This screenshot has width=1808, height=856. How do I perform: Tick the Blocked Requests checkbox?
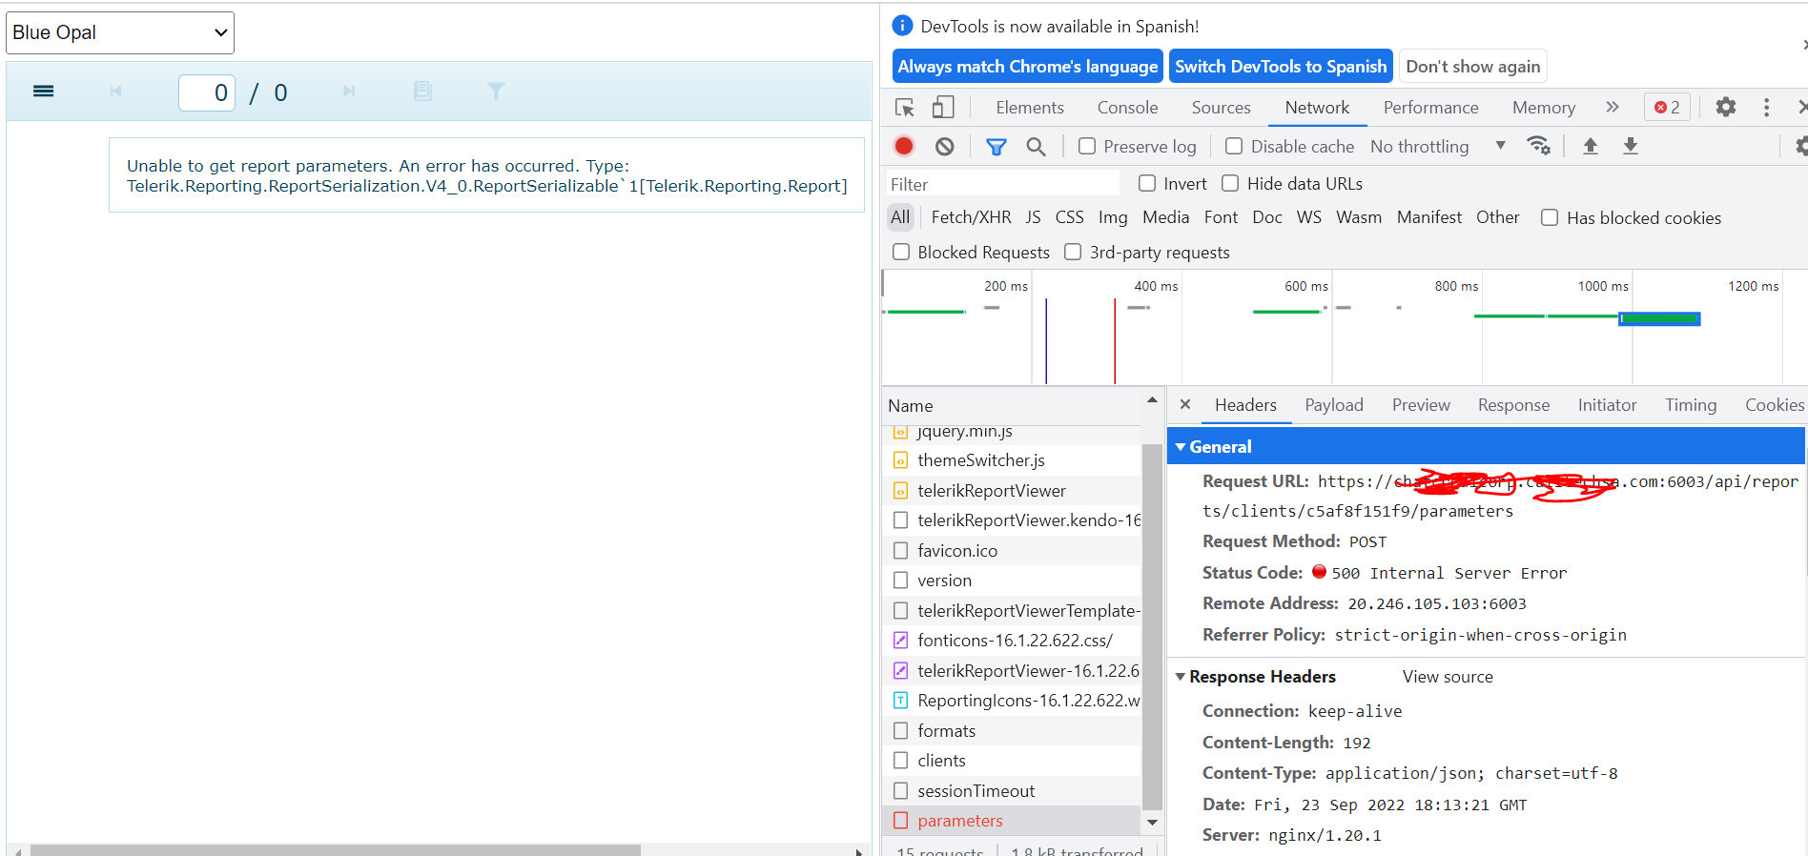pos(901,252)
